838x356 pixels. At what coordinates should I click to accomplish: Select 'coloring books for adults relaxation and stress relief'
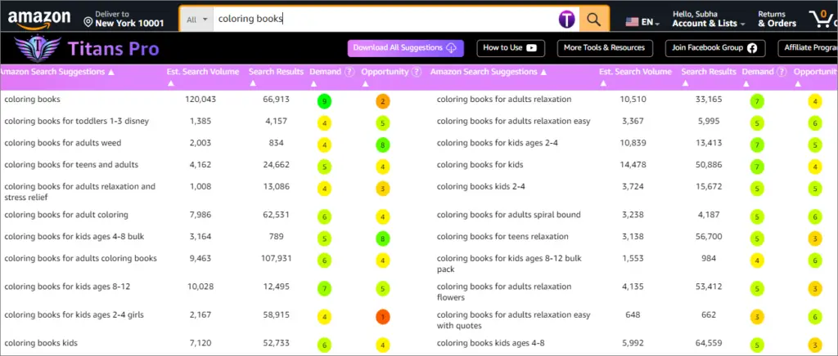(x=79, y=192)
